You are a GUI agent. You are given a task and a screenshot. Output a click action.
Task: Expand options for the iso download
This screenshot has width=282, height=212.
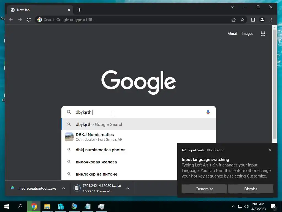[x=128, y=188]
